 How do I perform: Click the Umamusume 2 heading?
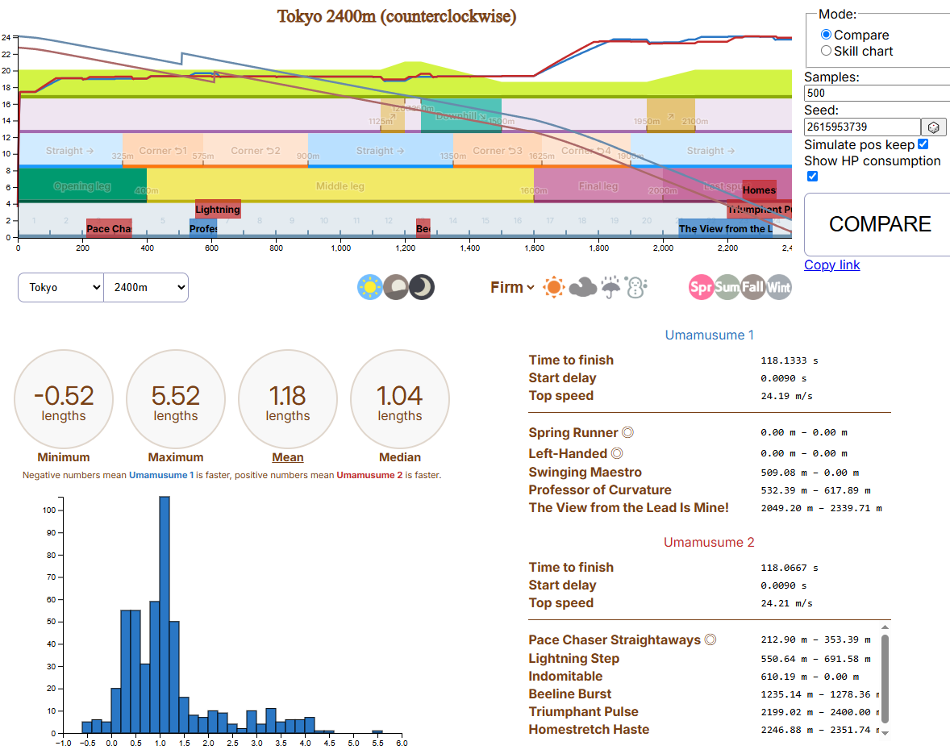(709, 542)
